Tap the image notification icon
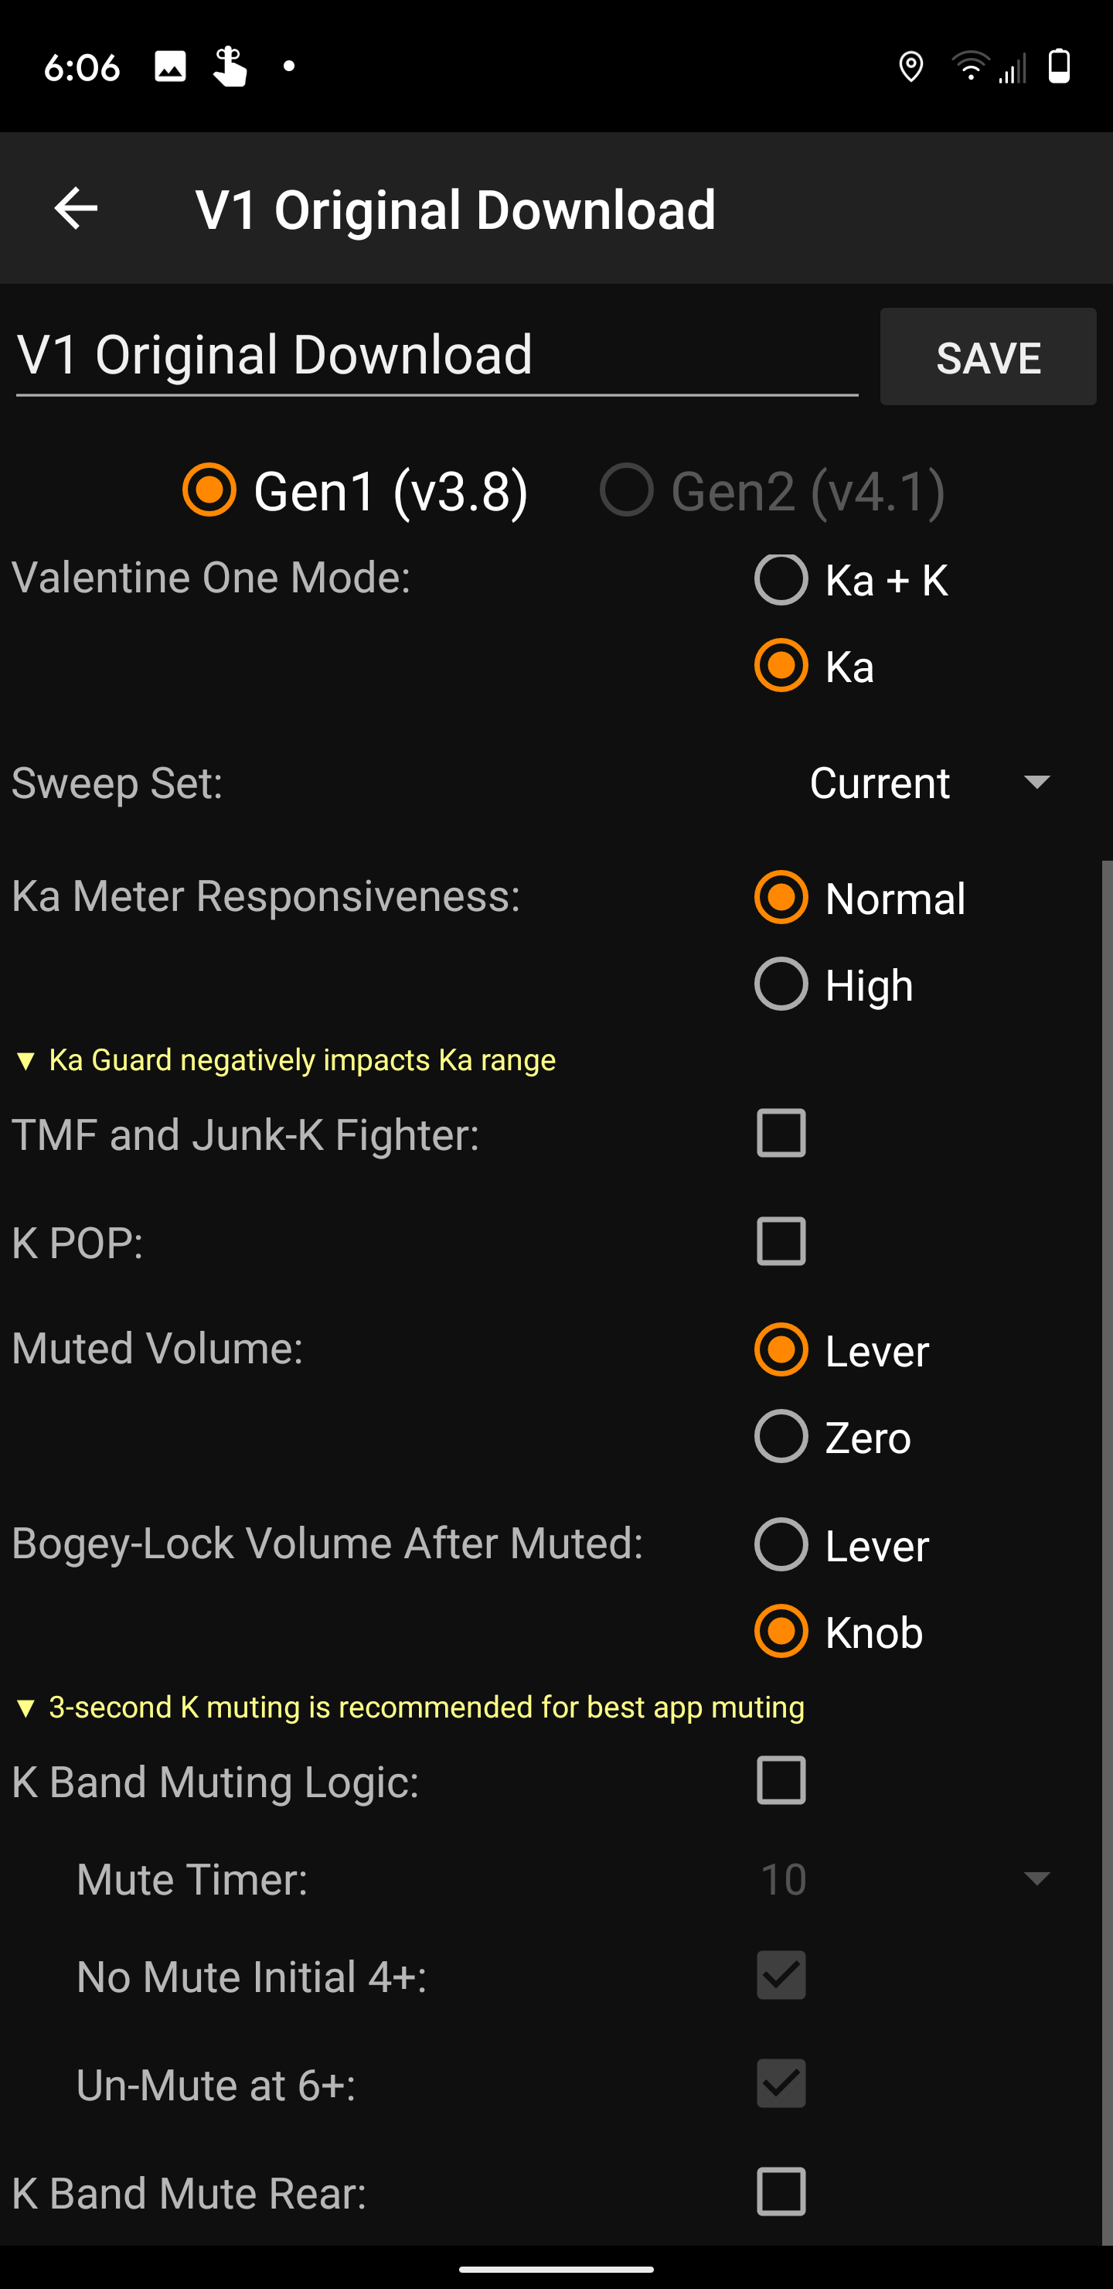This screenshot has height=2289, width=1113. [170, 67]
